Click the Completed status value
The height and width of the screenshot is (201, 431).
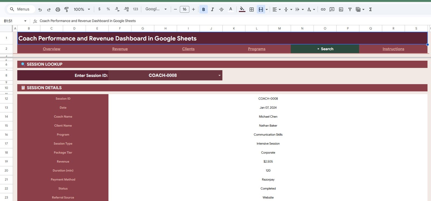[x=268, y=188]
